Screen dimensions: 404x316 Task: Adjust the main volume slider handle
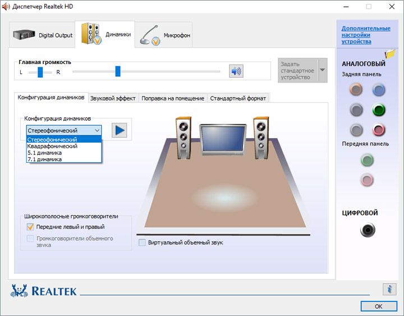[118, 71]
